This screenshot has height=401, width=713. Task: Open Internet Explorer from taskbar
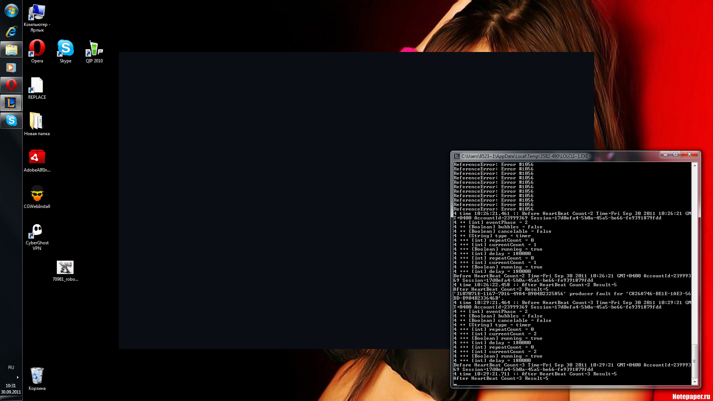[11, 32]
